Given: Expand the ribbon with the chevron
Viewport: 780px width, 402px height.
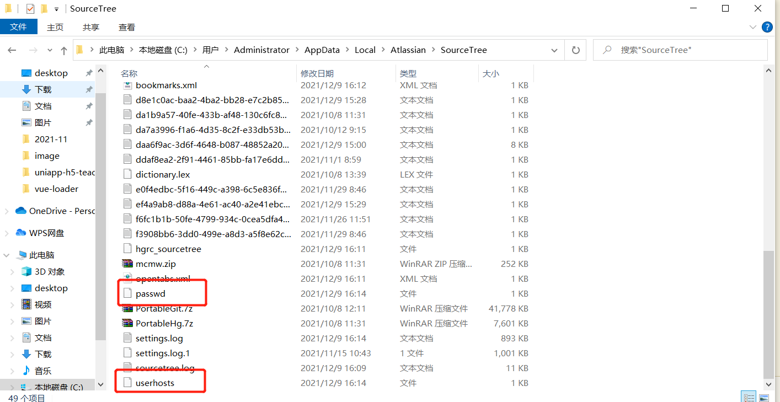Looking at the screenshot, I should coord(753,27).
